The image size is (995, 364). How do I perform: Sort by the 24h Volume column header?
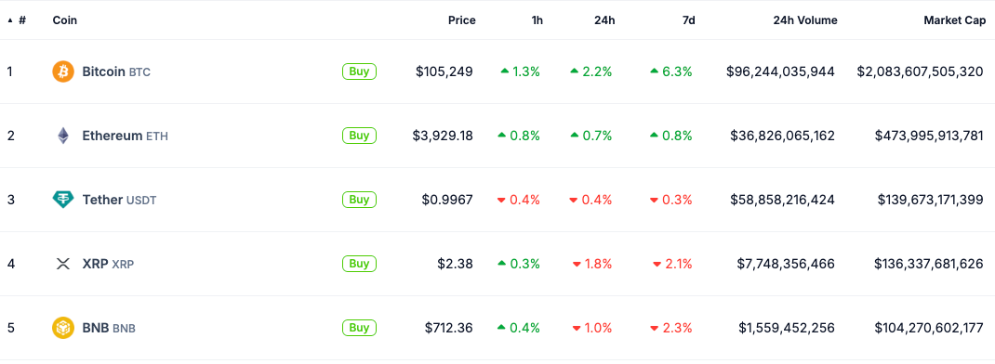805,20
